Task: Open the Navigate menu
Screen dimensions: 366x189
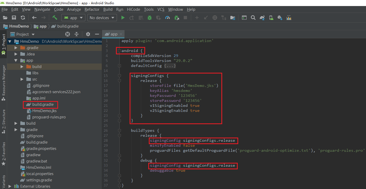Action: pyautogui.click(x=42, y=9)
